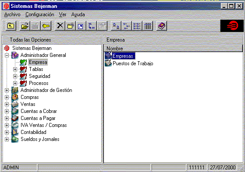Open the Archivo menu
Screen dimensions: 245x172
(x=12, y=14)
